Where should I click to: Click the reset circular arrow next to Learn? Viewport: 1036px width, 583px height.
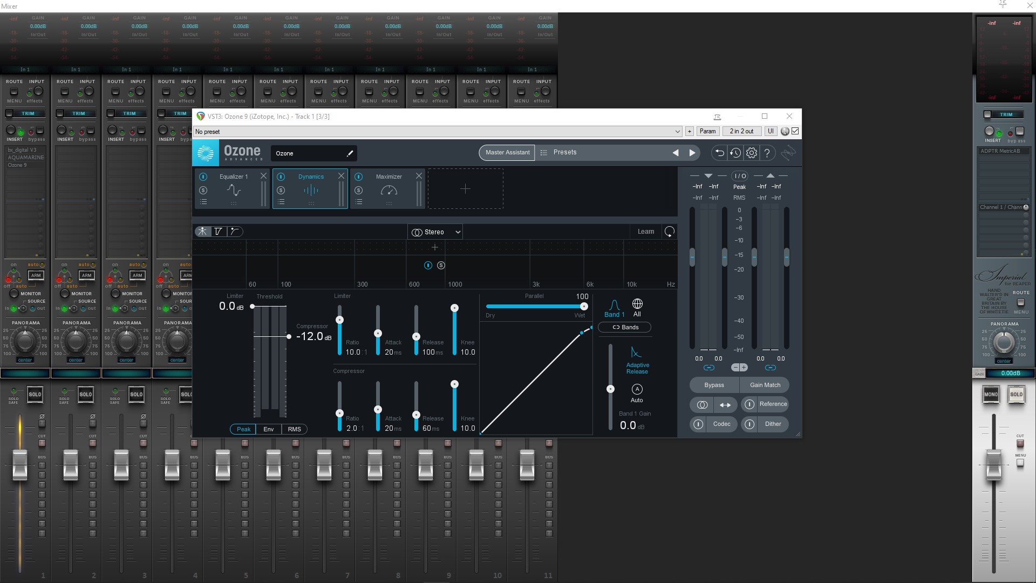click(x=670, y=232)
